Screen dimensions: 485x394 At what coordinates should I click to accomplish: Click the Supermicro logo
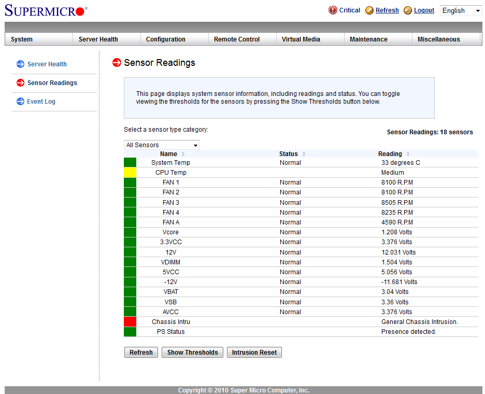tap(46, 10)
